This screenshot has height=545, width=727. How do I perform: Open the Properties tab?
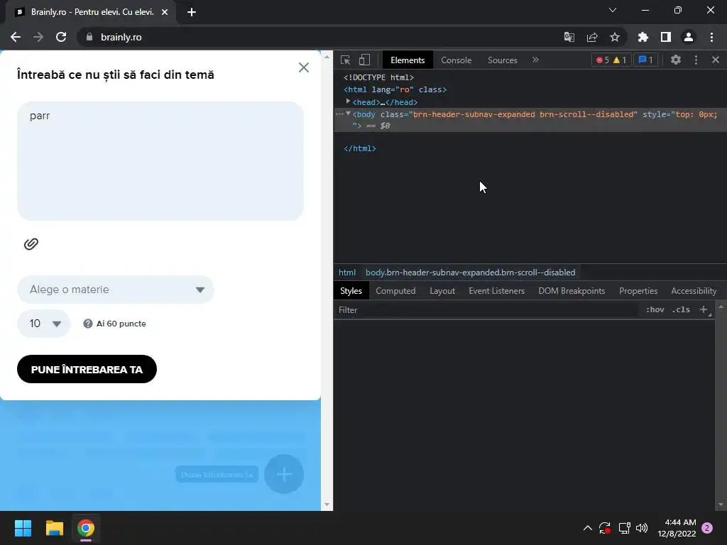tap(638, 291)
